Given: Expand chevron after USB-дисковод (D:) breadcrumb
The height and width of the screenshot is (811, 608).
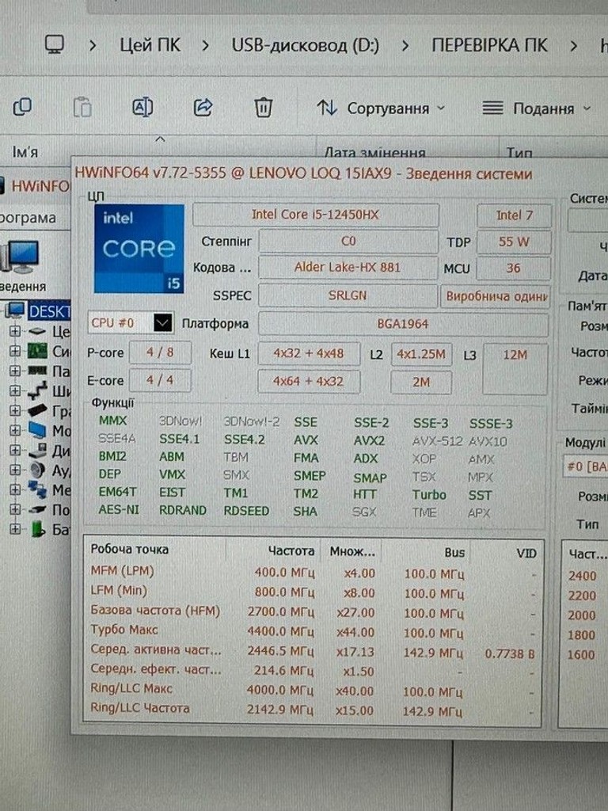Looking at the screenshot, I should [x=405, y=46].
